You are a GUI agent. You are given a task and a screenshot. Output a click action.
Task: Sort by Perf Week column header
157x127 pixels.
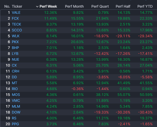tap(48, 6)
